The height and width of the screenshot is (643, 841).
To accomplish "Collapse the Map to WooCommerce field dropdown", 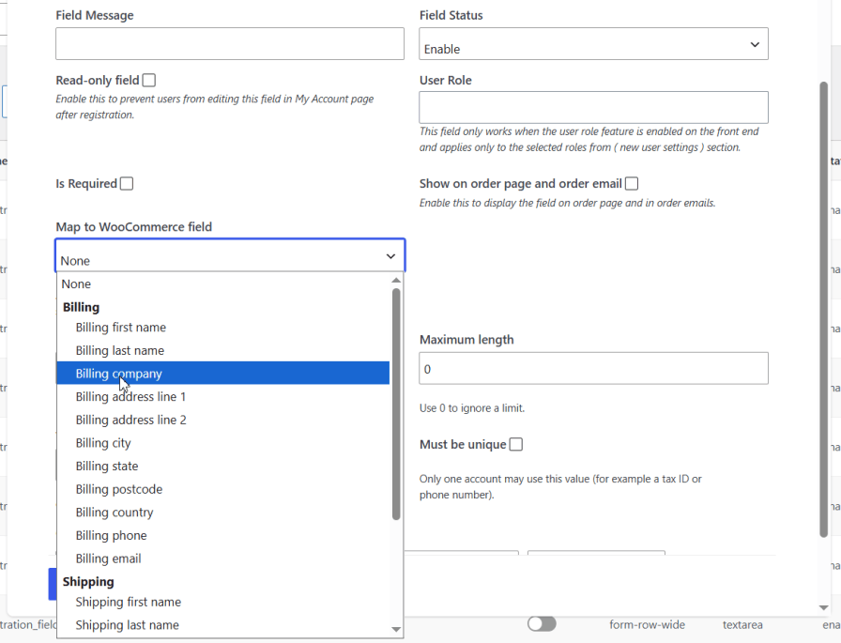I will pyautogui.click(x=230, y=256).
